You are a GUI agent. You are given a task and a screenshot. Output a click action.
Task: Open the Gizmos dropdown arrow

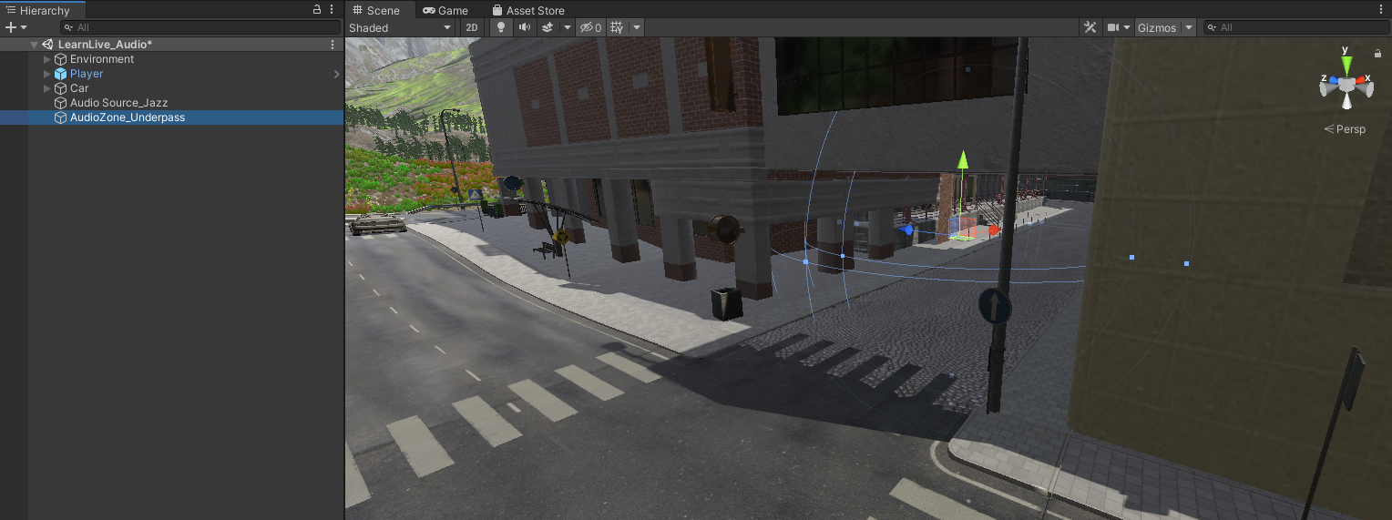click(1189, 27)
